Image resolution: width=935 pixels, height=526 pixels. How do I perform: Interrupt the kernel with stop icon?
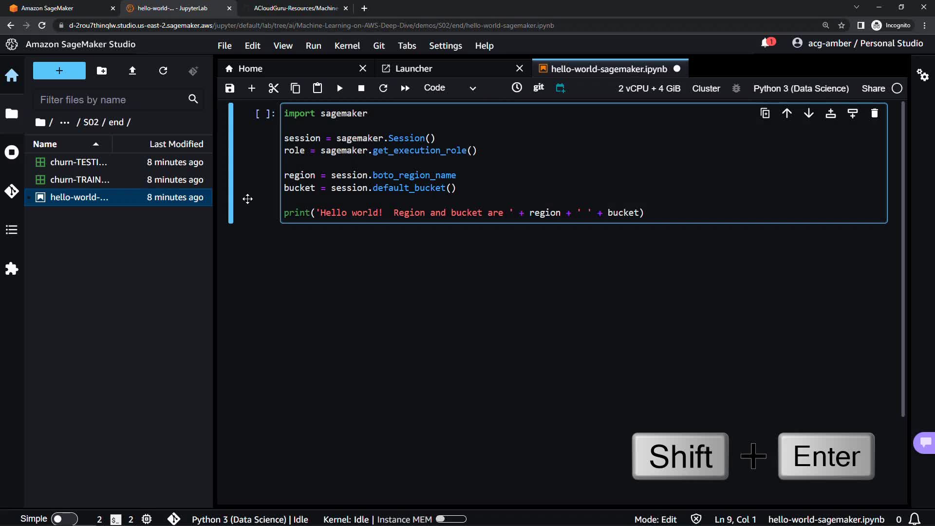(x=361, y=88)
